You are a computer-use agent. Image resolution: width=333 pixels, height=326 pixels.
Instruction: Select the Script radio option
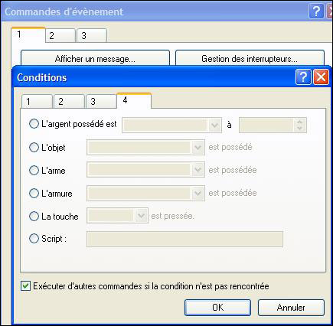coord(34,239)
